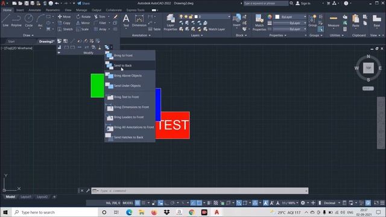Click Match Properties
The width and height of the screenshot is (386, 217).
point(259,23)
